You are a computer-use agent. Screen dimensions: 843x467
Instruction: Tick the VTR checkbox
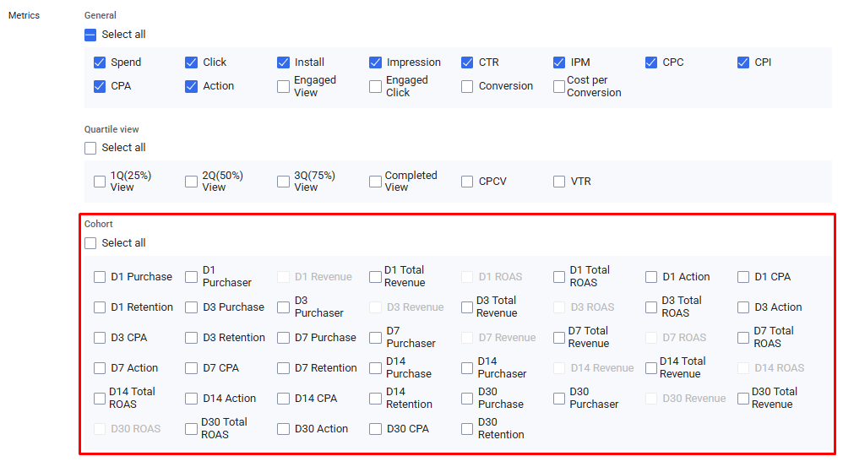[559, 182]
